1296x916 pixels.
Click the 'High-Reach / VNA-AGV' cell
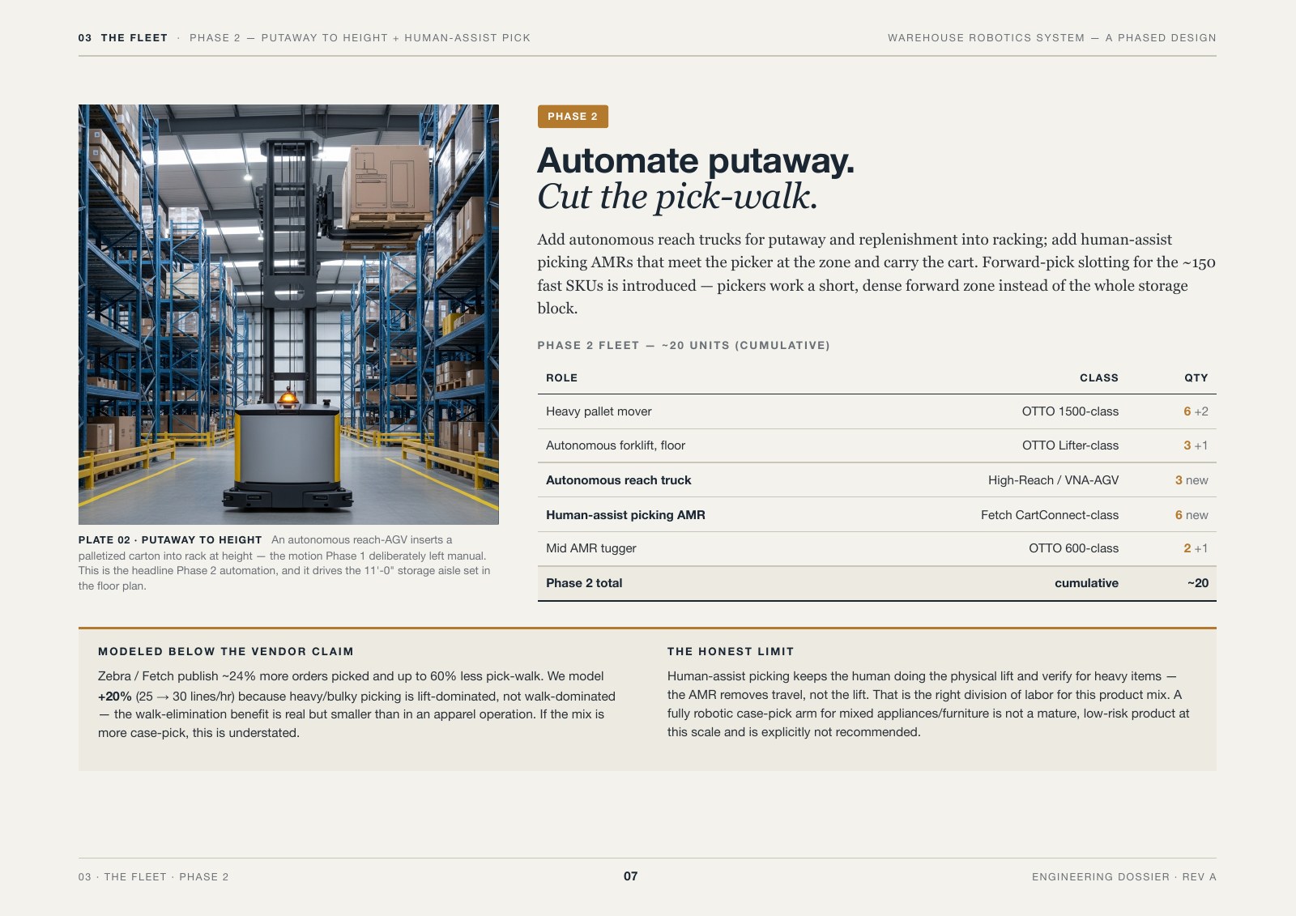click(1053, 480)
